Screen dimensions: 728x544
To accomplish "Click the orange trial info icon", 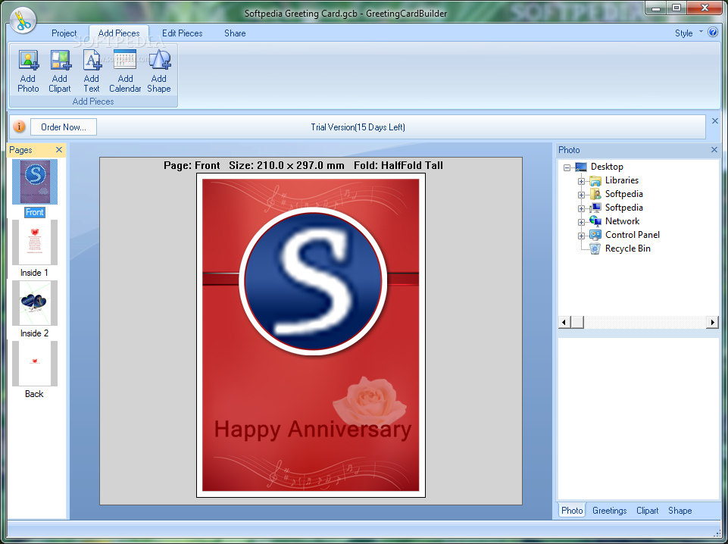I will click(19, 127).
